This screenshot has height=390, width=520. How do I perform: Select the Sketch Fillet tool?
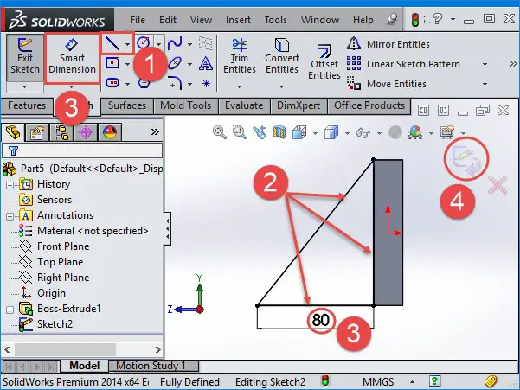(175, 83)
